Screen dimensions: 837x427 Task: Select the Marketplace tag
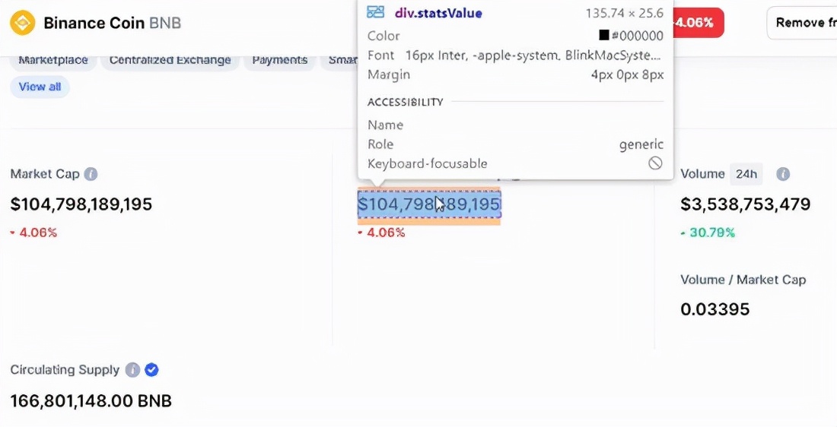click(x=53, y=60)
